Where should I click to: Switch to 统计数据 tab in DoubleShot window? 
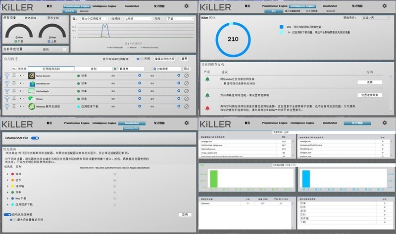(159, 123)
